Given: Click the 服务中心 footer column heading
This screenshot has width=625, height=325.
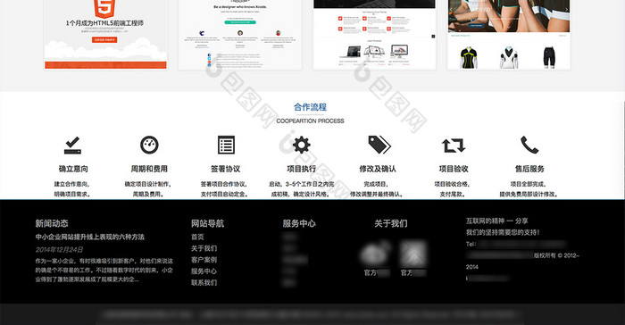Looking at the screenshot, I should (x=299, y=223).
